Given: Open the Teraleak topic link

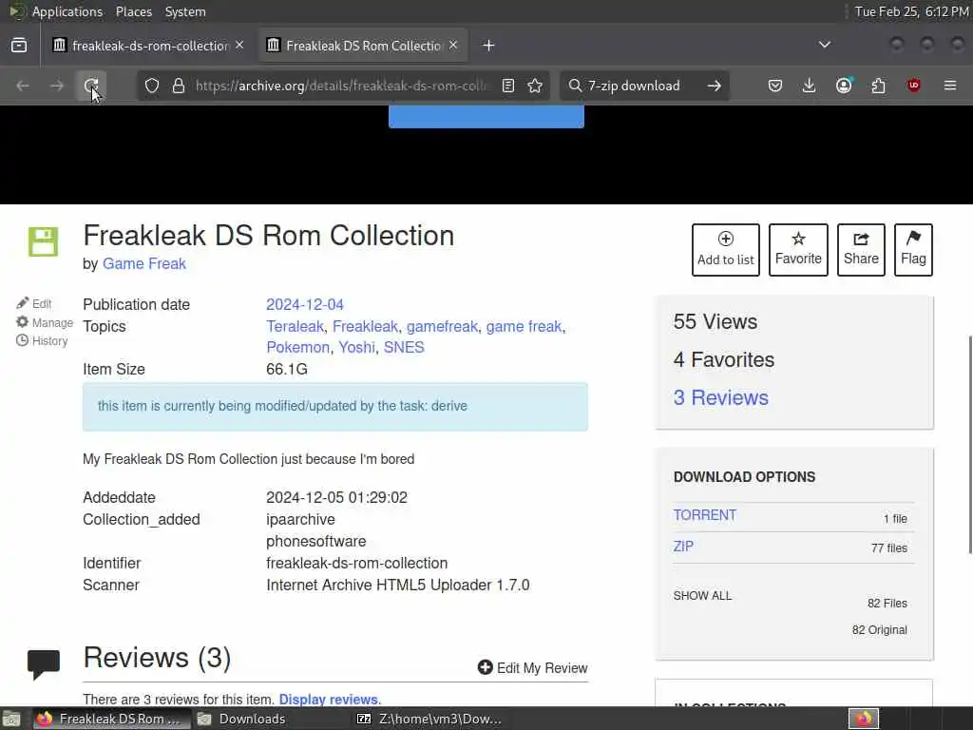Looking at the screenshot, I should click(295, 327).
